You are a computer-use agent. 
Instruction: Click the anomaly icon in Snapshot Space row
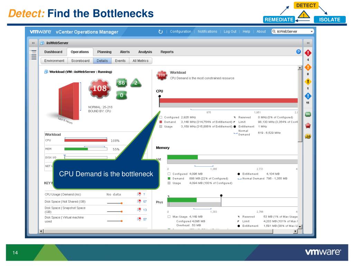pos(139,210)
